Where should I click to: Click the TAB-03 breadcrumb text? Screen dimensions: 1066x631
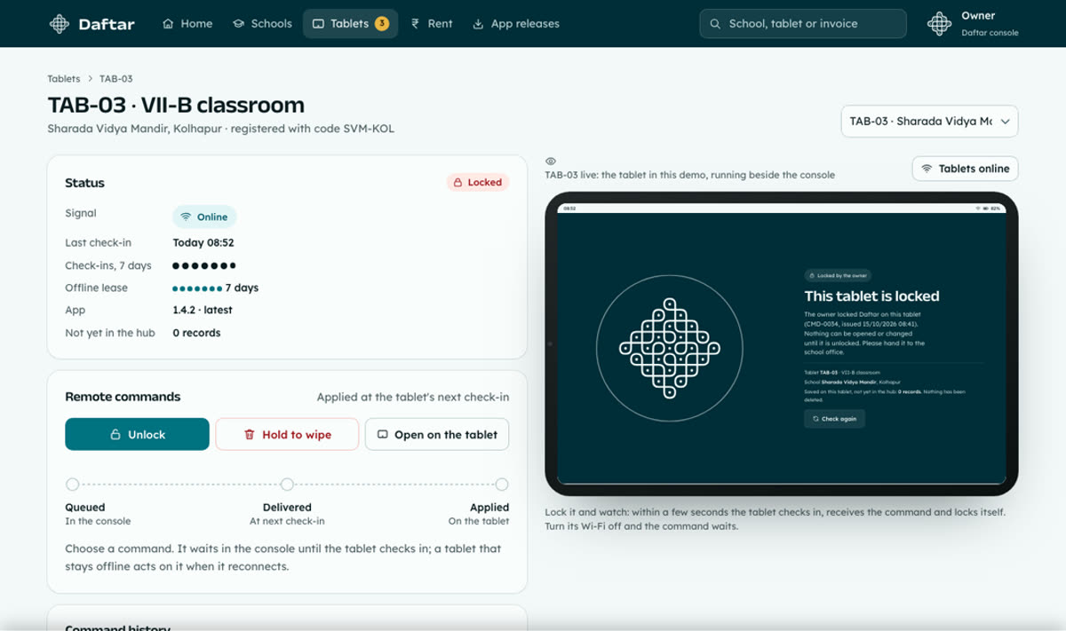point(116,79)
